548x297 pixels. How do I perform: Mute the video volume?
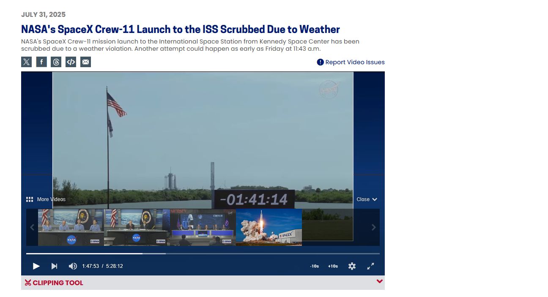(73, 266)
